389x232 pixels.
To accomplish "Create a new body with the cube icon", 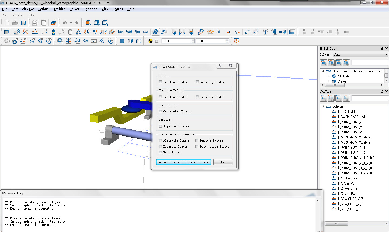I will (7, 32).
